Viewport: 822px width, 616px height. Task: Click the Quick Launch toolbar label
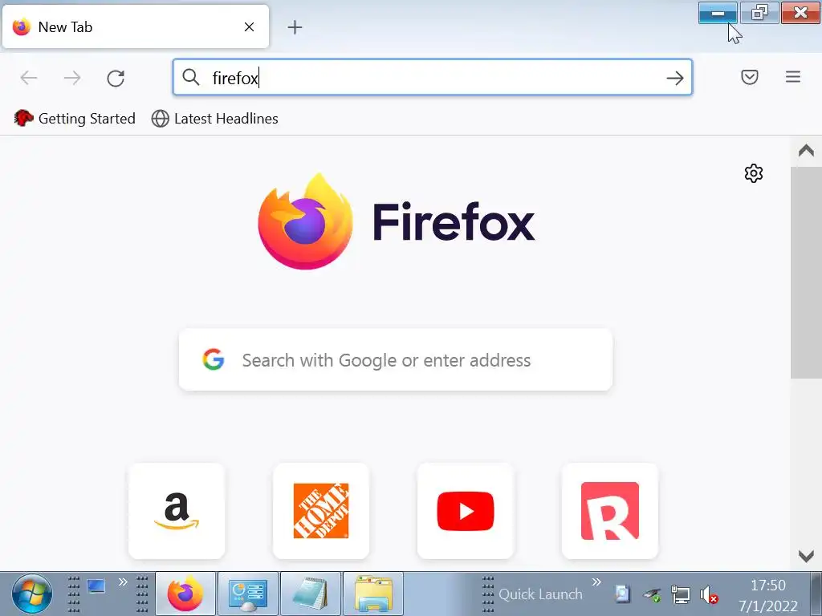[x=540, y=594]
